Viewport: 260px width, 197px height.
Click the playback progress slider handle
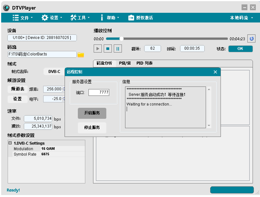122,39
